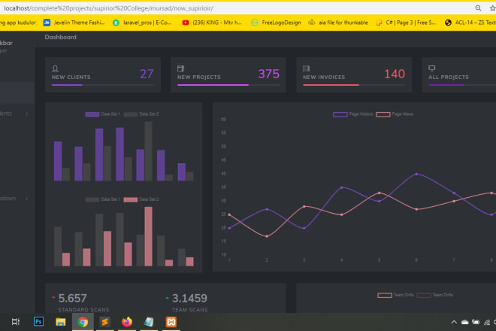
Task: Show hidden system tray icons
Action: 454,322
